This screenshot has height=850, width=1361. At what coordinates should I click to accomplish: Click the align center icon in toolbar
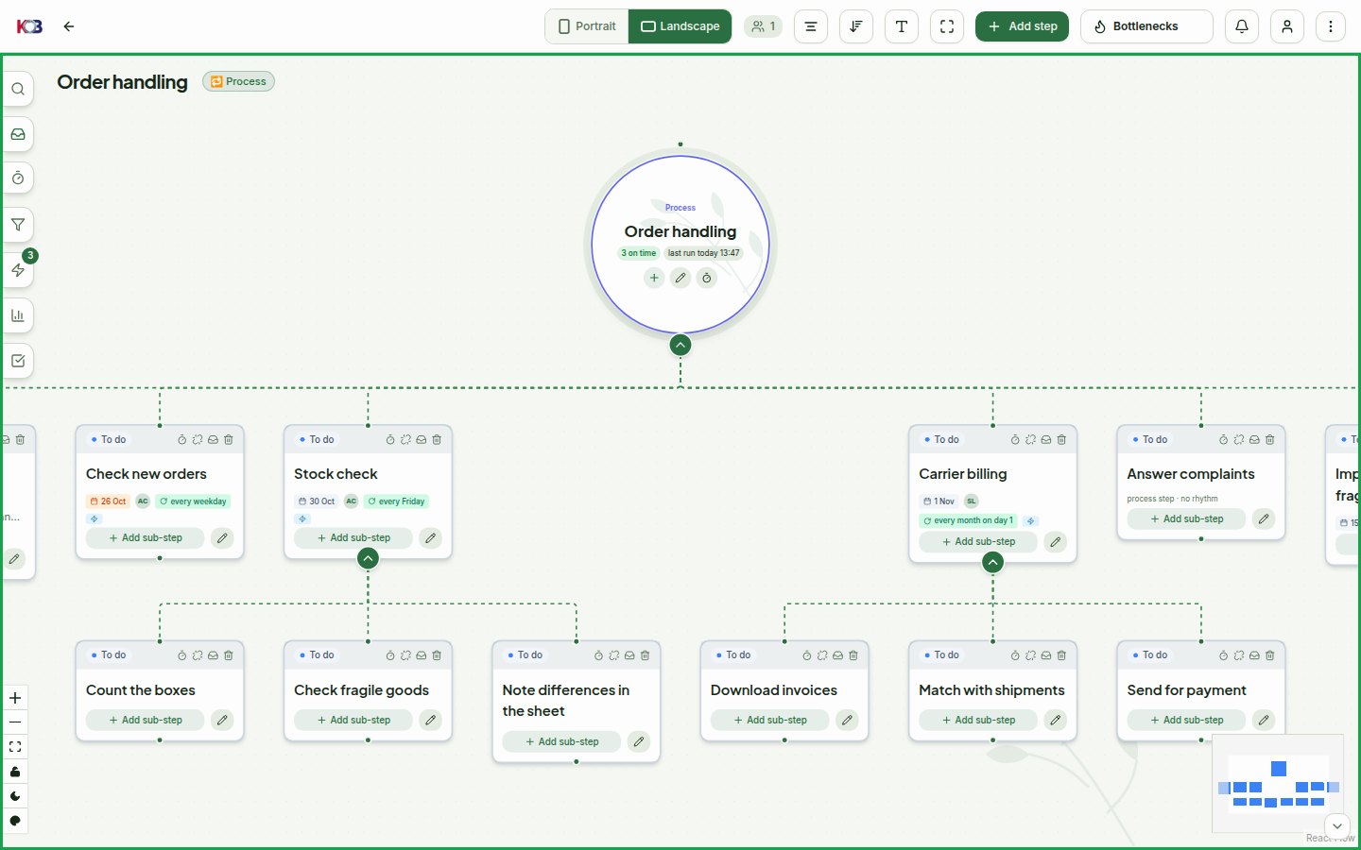(811, 26)
